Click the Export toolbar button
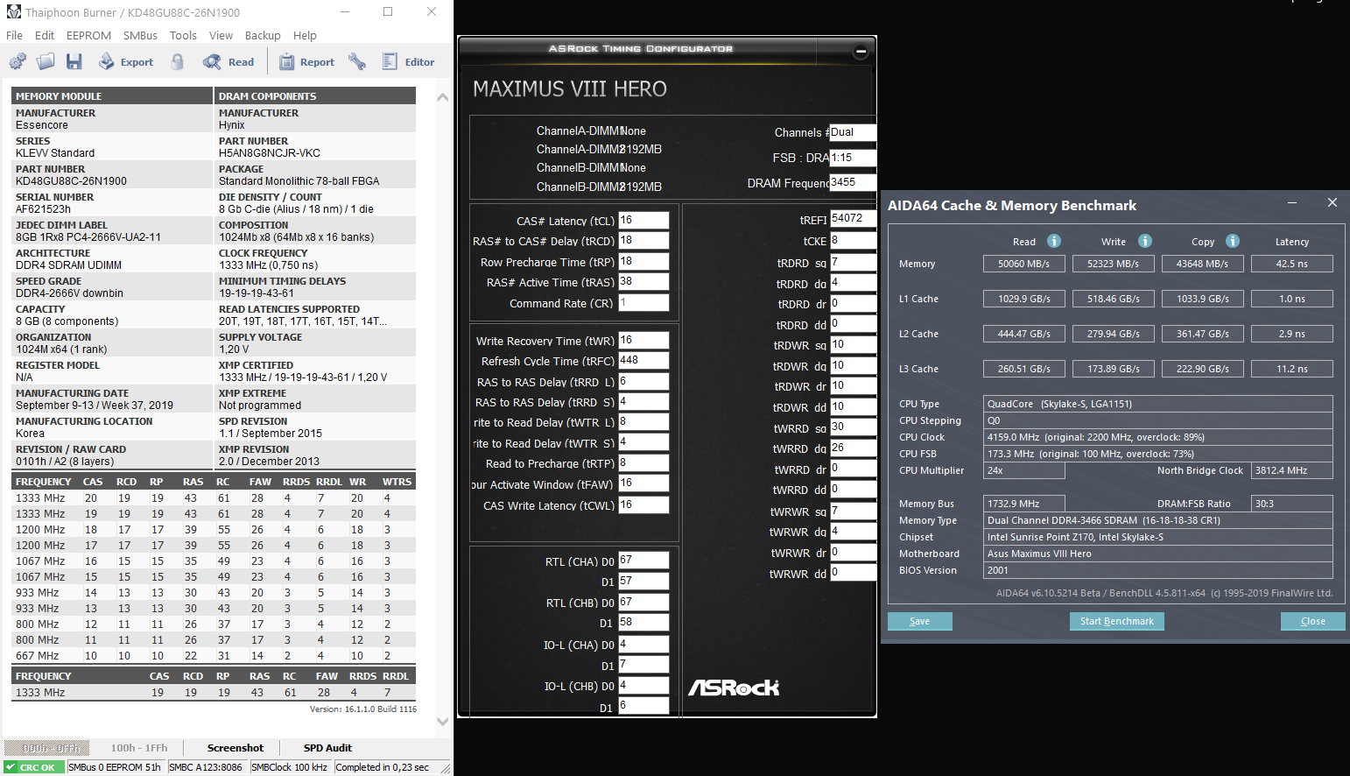 coord(125,61)
